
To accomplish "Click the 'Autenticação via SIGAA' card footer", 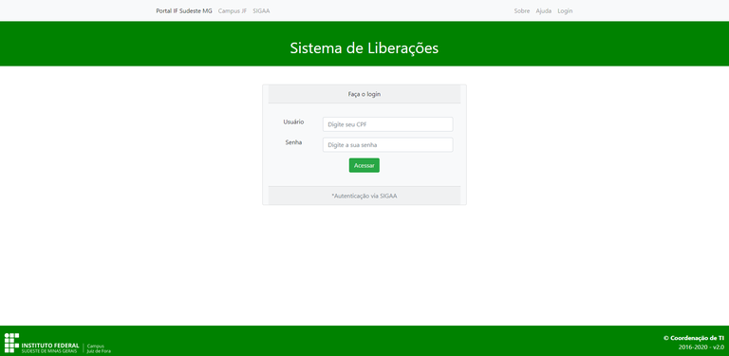I will coord(364,196).
